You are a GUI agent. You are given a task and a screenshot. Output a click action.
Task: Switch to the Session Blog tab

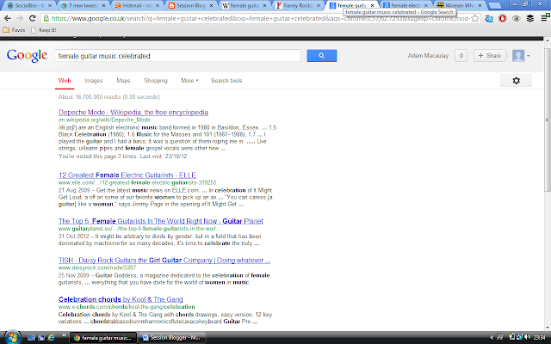pos(189,6)
